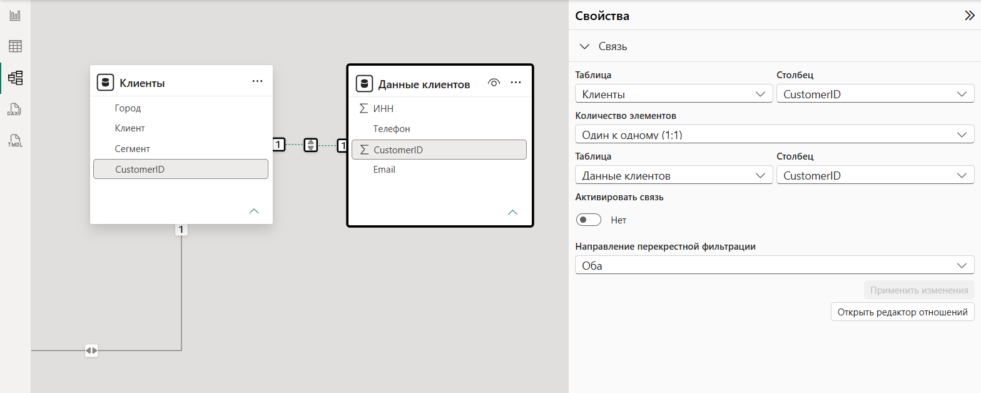
Task: Collapse the Данные клиентов table card with chevron
Action: [x=513, y=212]
